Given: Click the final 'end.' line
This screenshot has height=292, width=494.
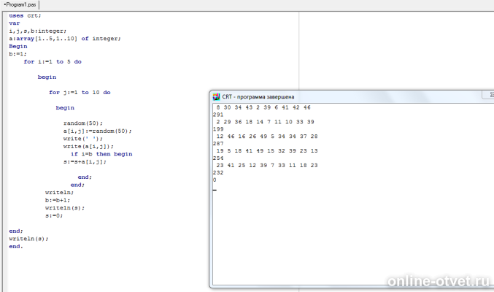Looking at the screenshot, I should 16,247.
